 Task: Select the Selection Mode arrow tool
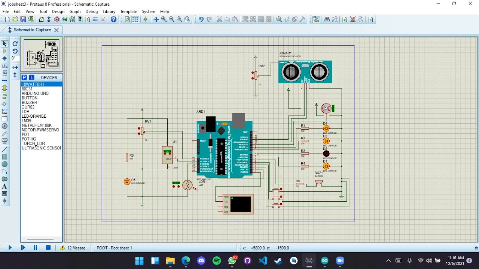pyautogui.click(x=4, y=44)
